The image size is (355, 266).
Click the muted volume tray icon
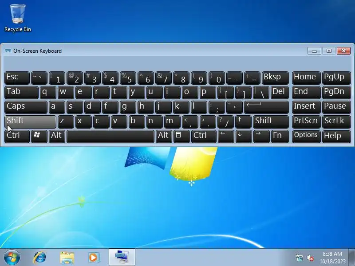pos(310,258)
